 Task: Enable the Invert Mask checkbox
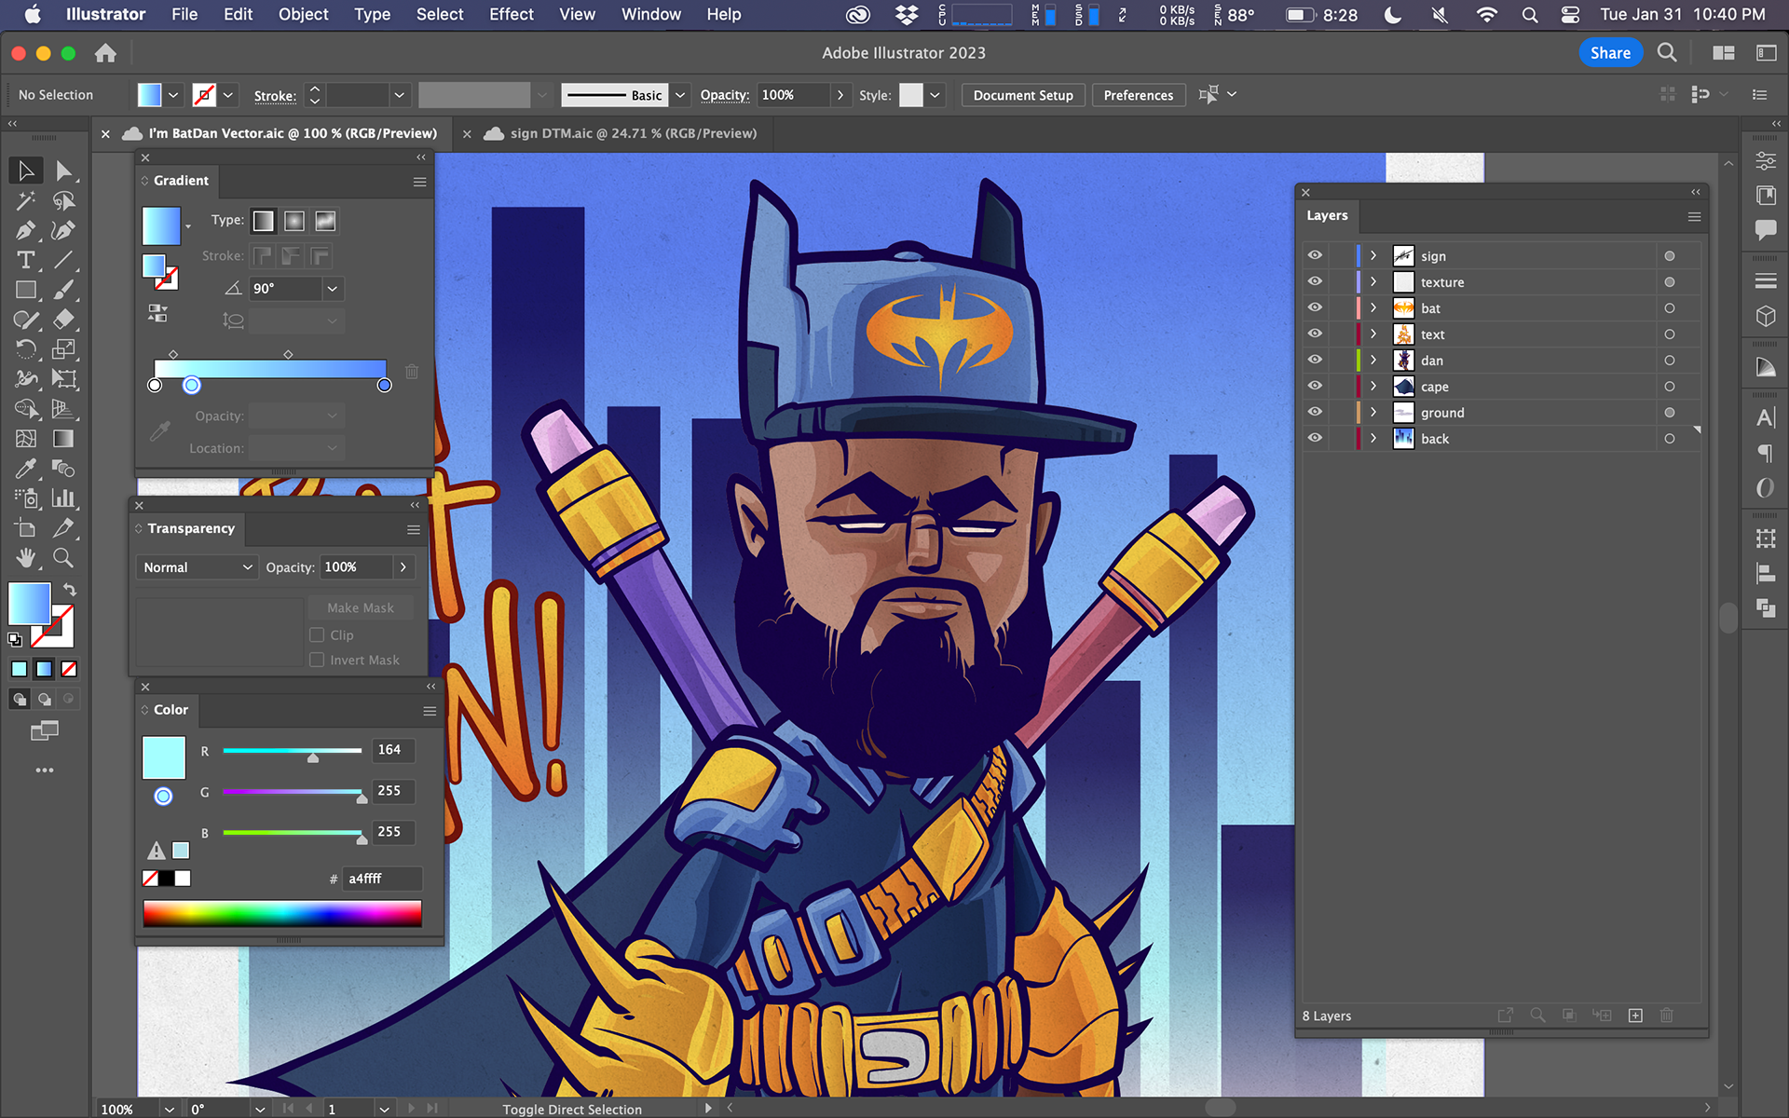317,660
